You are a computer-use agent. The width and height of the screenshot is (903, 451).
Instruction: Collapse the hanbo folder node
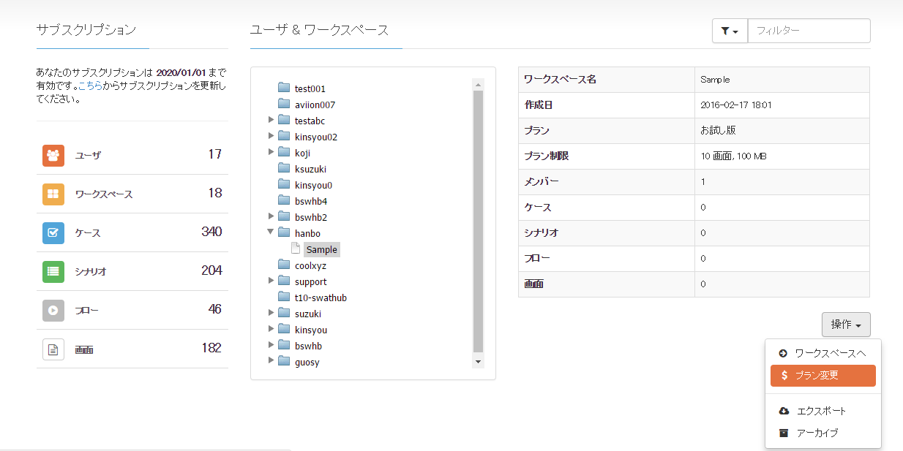[x=271, y=232]
